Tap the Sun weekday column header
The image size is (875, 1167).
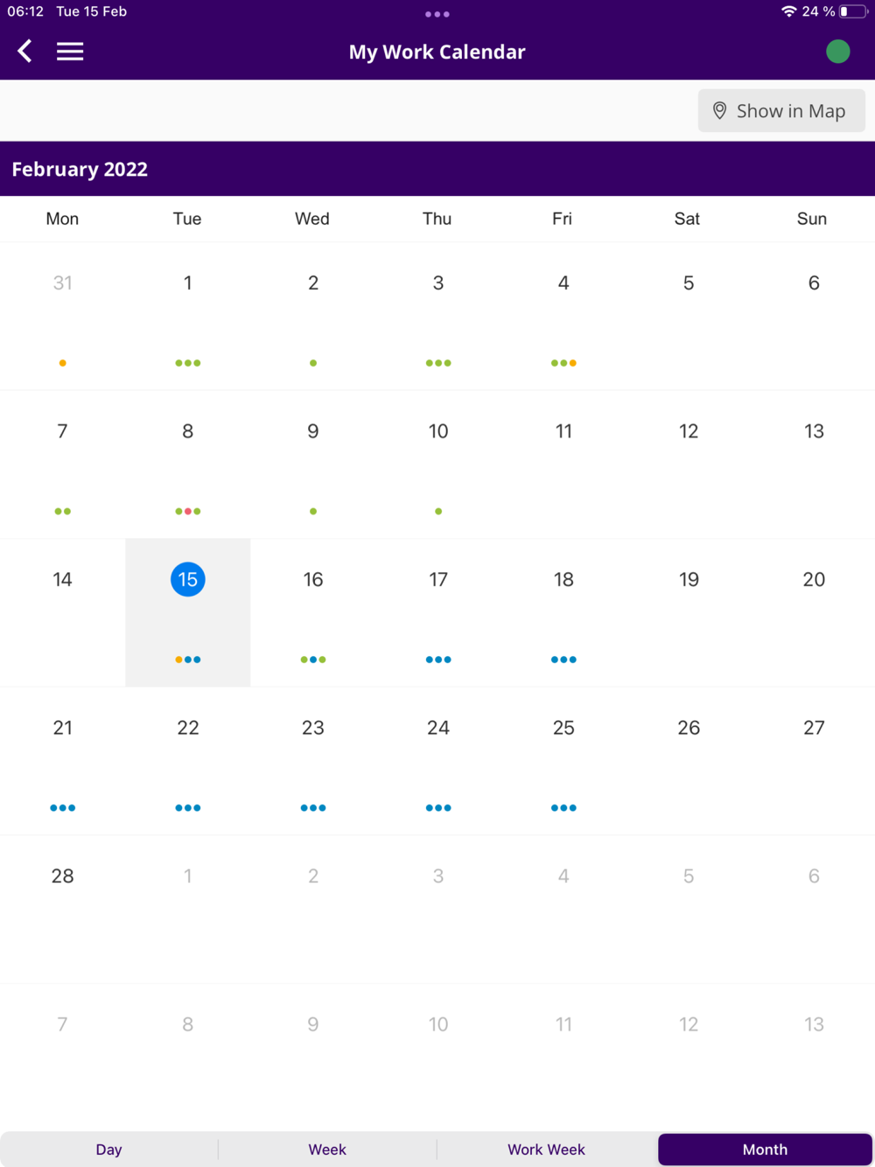812,219
